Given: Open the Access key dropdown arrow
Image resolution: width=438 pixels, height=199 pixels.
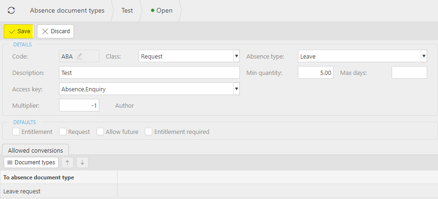Looking at the screenshot, I should point(237,89).
